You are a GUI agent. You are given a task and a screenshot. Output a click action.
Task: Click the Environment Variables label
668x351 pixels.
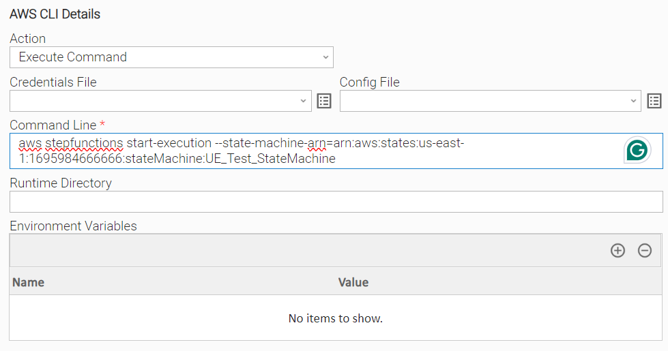click(x=73, y=226)
